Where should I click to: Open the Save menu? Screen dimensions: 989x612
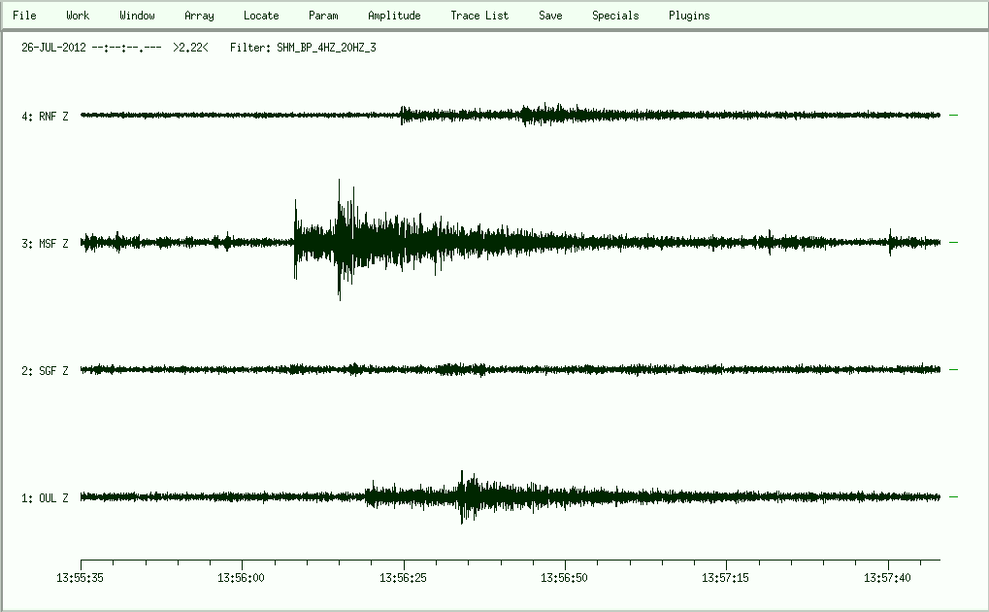(x=550, y=16)
